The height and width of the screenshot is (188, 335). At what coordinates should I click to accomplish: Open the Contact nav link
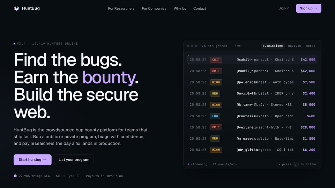pos(200,8)
